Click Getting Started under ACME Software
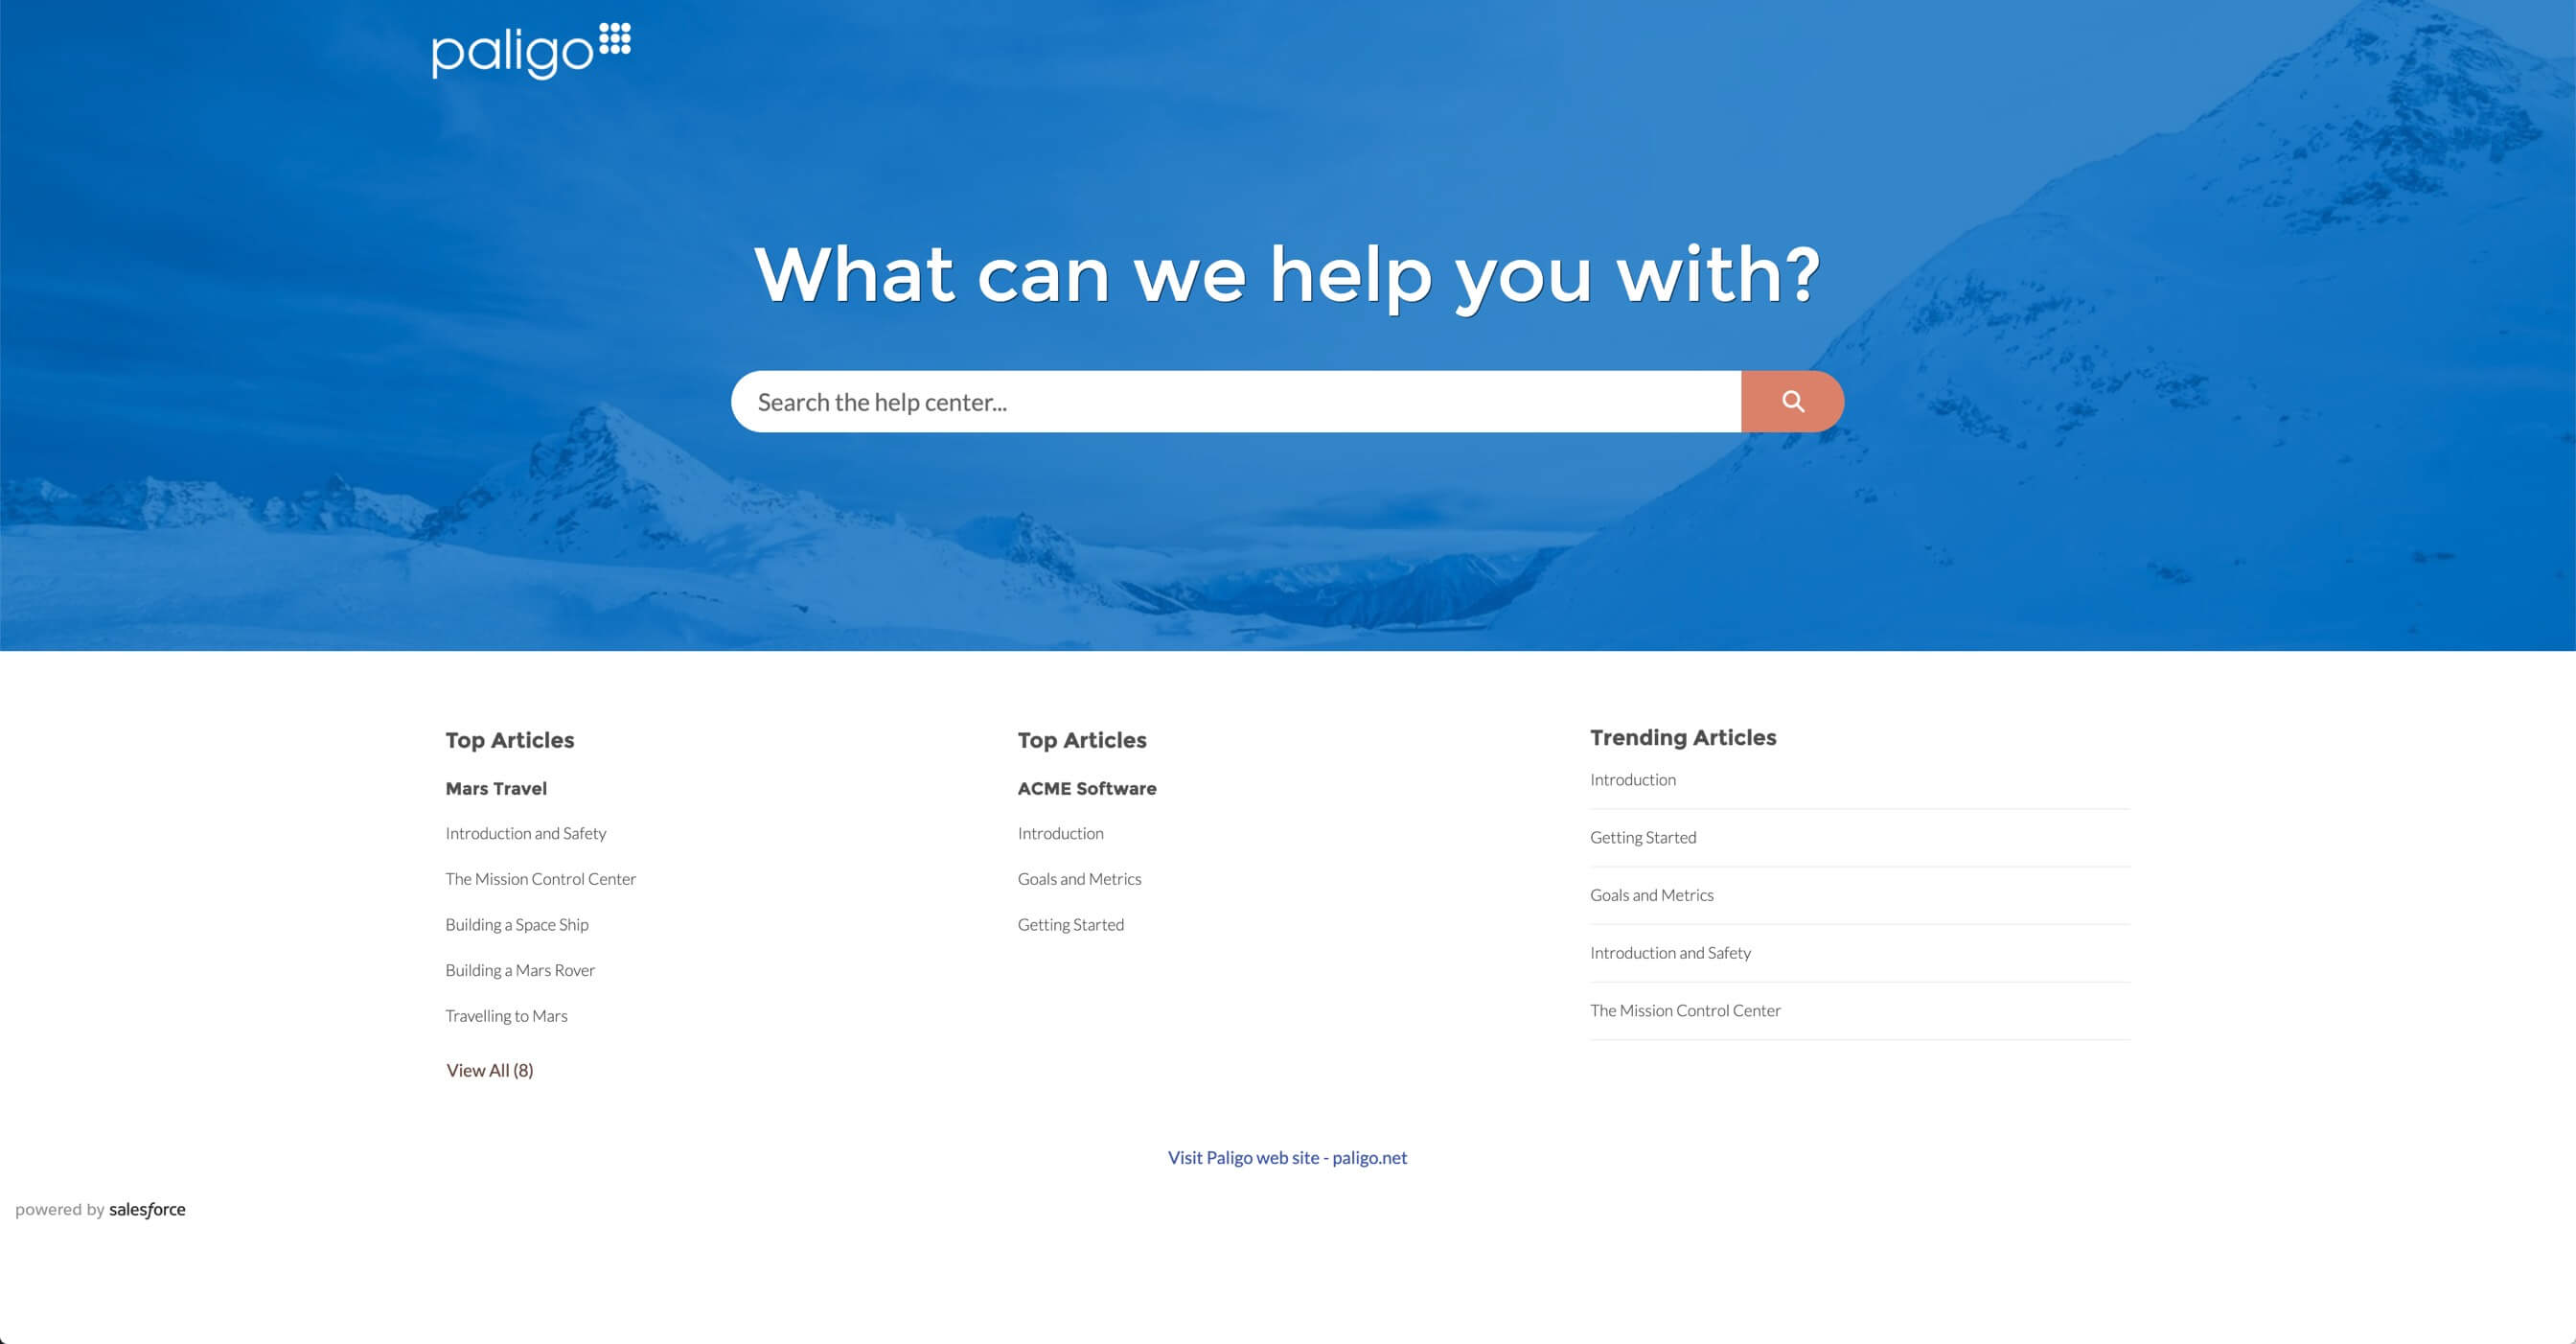2576x1344 pixels. point(1069,923)
